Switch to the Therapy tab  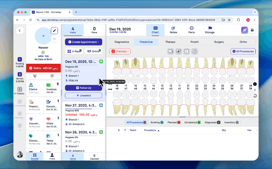point(170,42)
